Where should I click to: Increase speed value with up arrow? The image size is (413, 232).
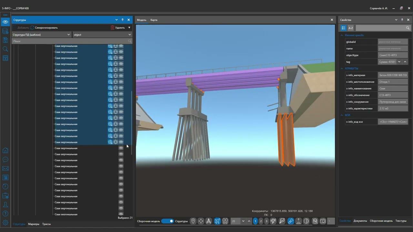coord(249,221)
